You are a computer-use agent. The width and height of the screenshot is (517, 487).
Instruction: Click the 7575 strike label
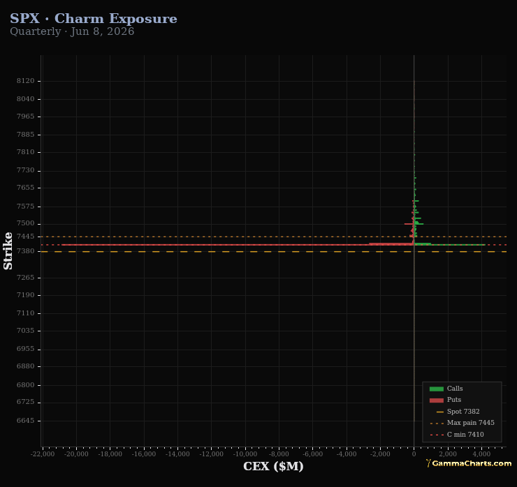26,207
